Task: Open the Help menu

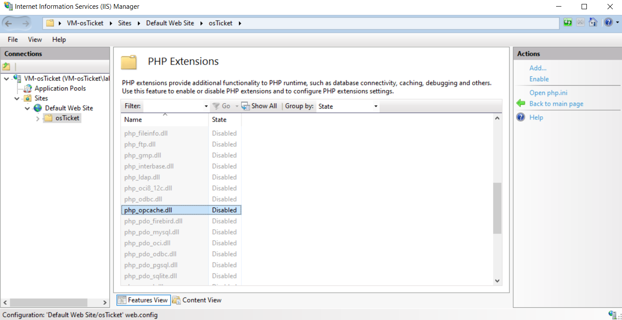Action: point(59,40)
